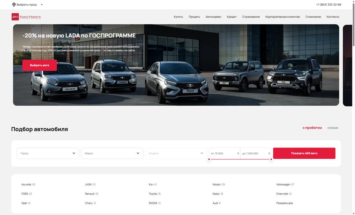Select the FORD brand link
The image size is (355, 215).
click(26, 194)
